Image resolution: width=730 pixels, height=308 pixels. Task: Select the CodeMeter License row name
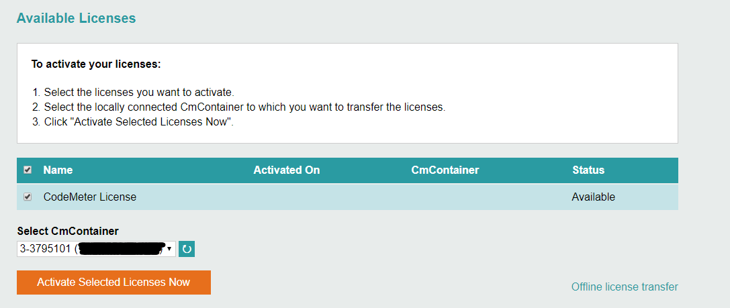(x=90, y=197)
